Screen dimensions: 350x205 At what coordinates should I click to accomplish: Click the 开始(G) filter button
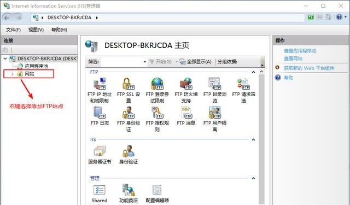[x=160, y=62]
